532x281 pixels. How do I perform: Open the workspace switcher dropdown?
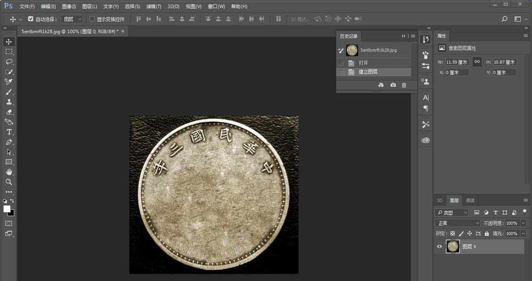pos(520,19)
